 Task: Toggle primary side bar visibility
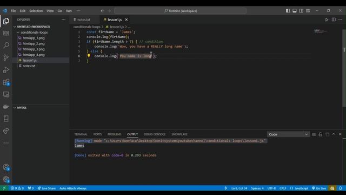(x=288, y=11)
